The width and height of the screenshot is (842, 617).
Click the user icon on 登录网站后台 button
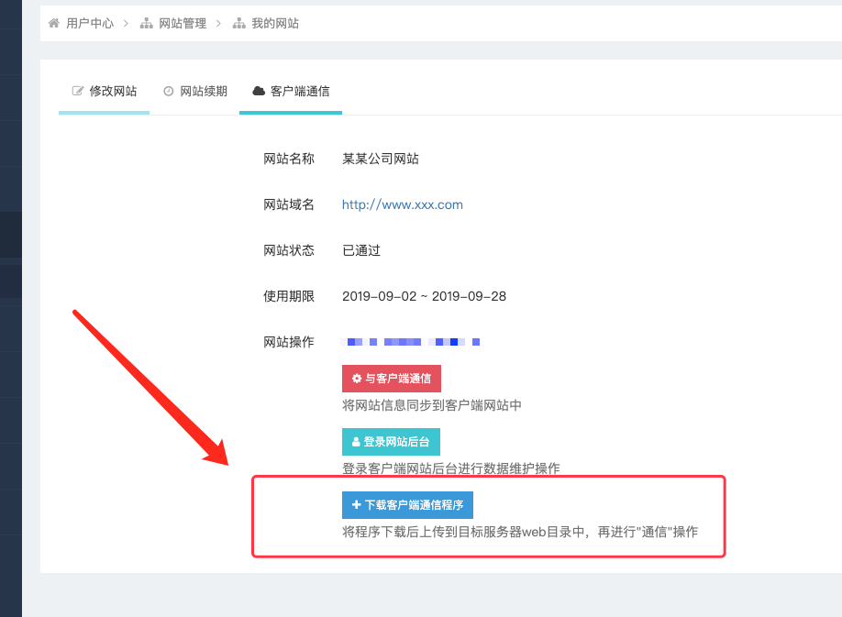click(356, 442)
